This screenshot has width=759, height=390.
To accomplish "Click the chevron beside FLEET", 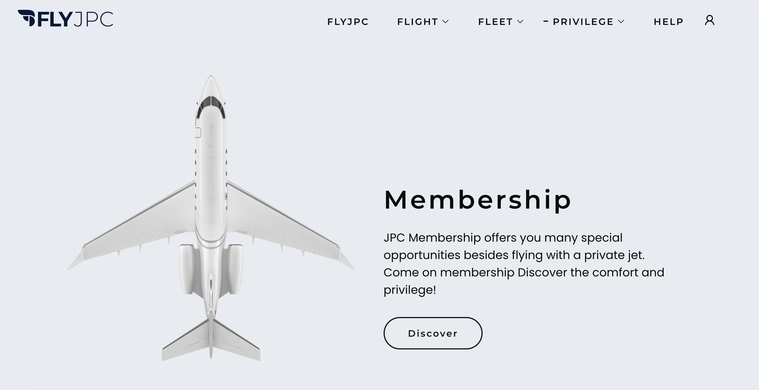I will coord(520,22).
